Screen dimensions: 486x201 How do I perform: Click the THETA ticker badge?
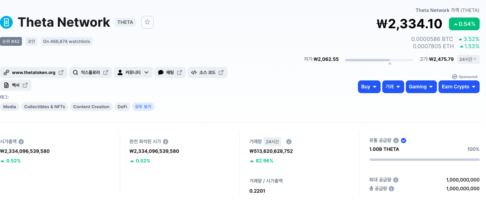pos(125,22)
